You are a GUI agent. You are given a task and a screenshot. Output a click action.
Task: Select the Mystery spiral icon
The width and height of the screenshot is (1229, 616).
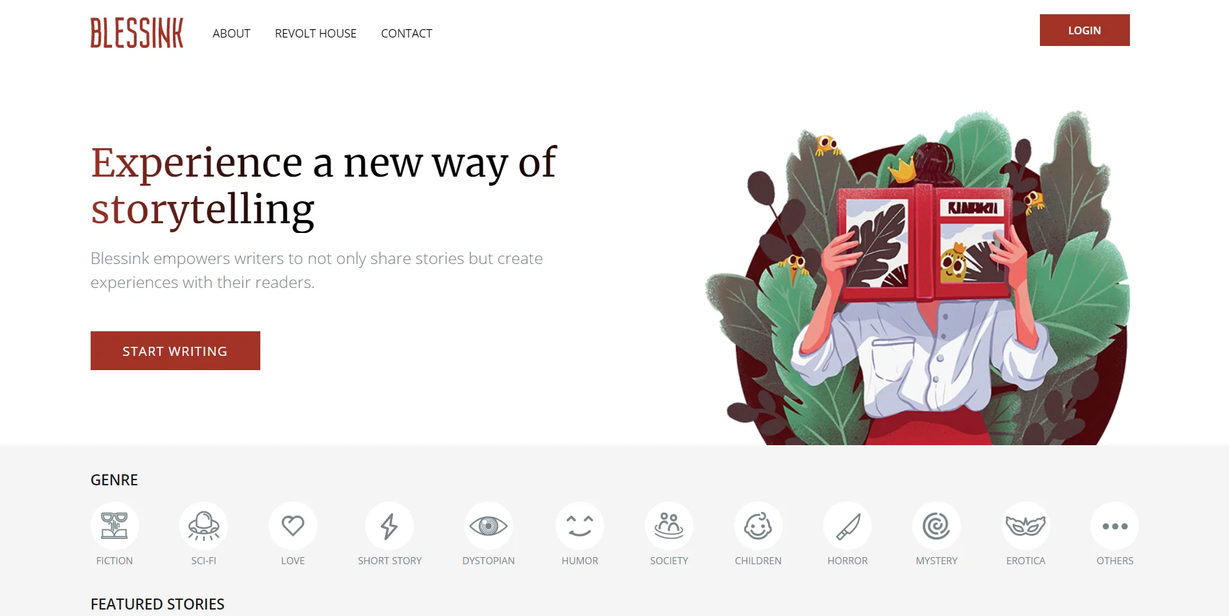coord(936,526)
